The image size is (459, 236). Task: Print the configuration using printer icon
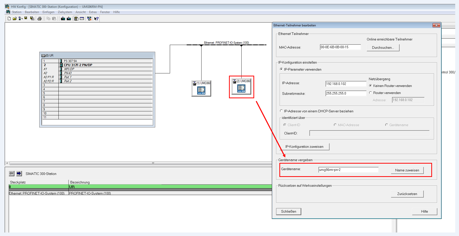pos(40,19)
